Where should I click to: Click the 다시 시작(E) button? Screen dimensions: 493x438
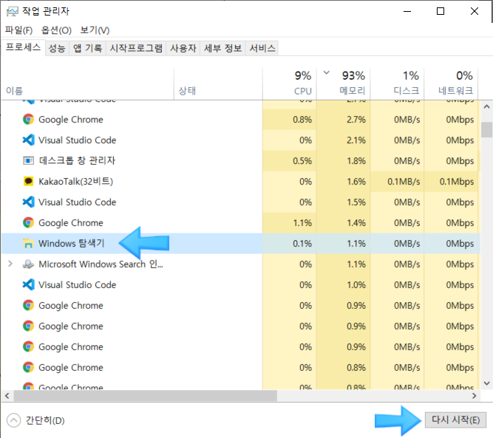455,420
